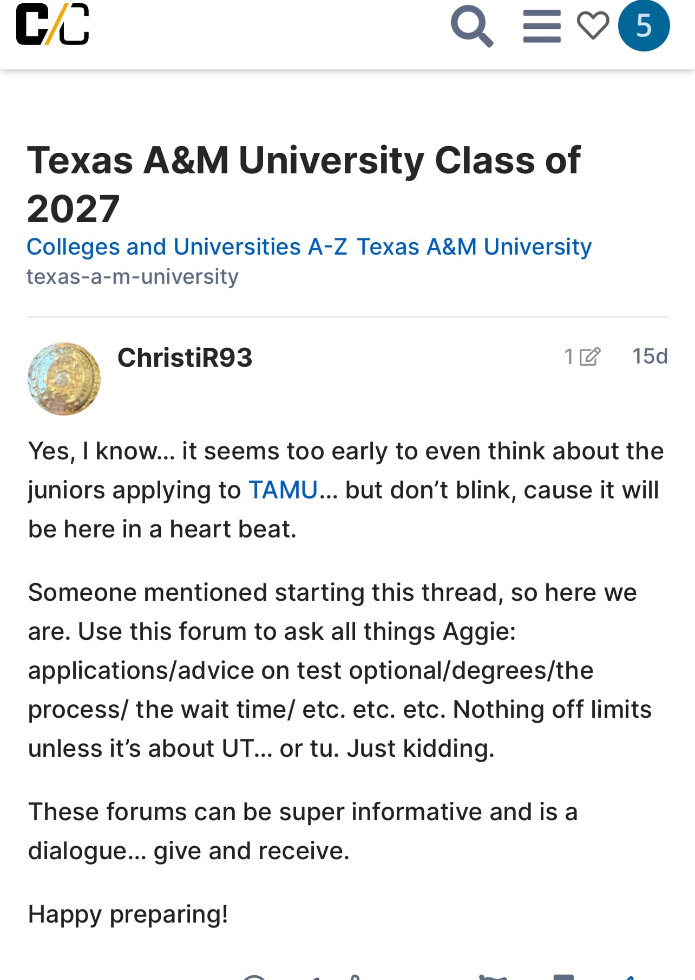View post edit history pencil icon

coord(590,356)
